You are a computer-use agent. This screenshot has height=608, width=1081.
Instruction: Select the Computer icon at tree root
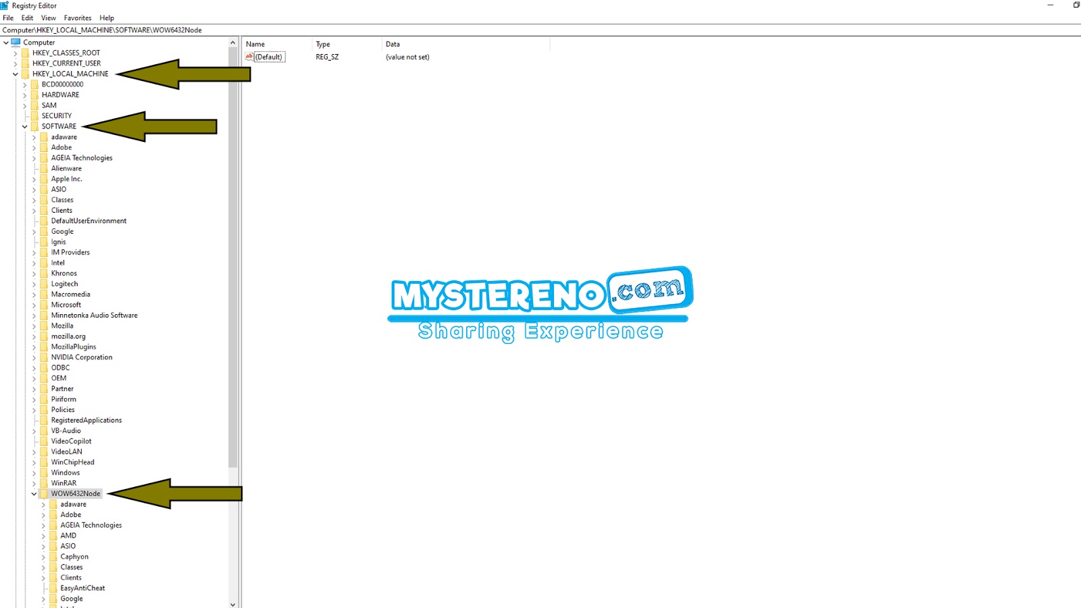point(15,42)
